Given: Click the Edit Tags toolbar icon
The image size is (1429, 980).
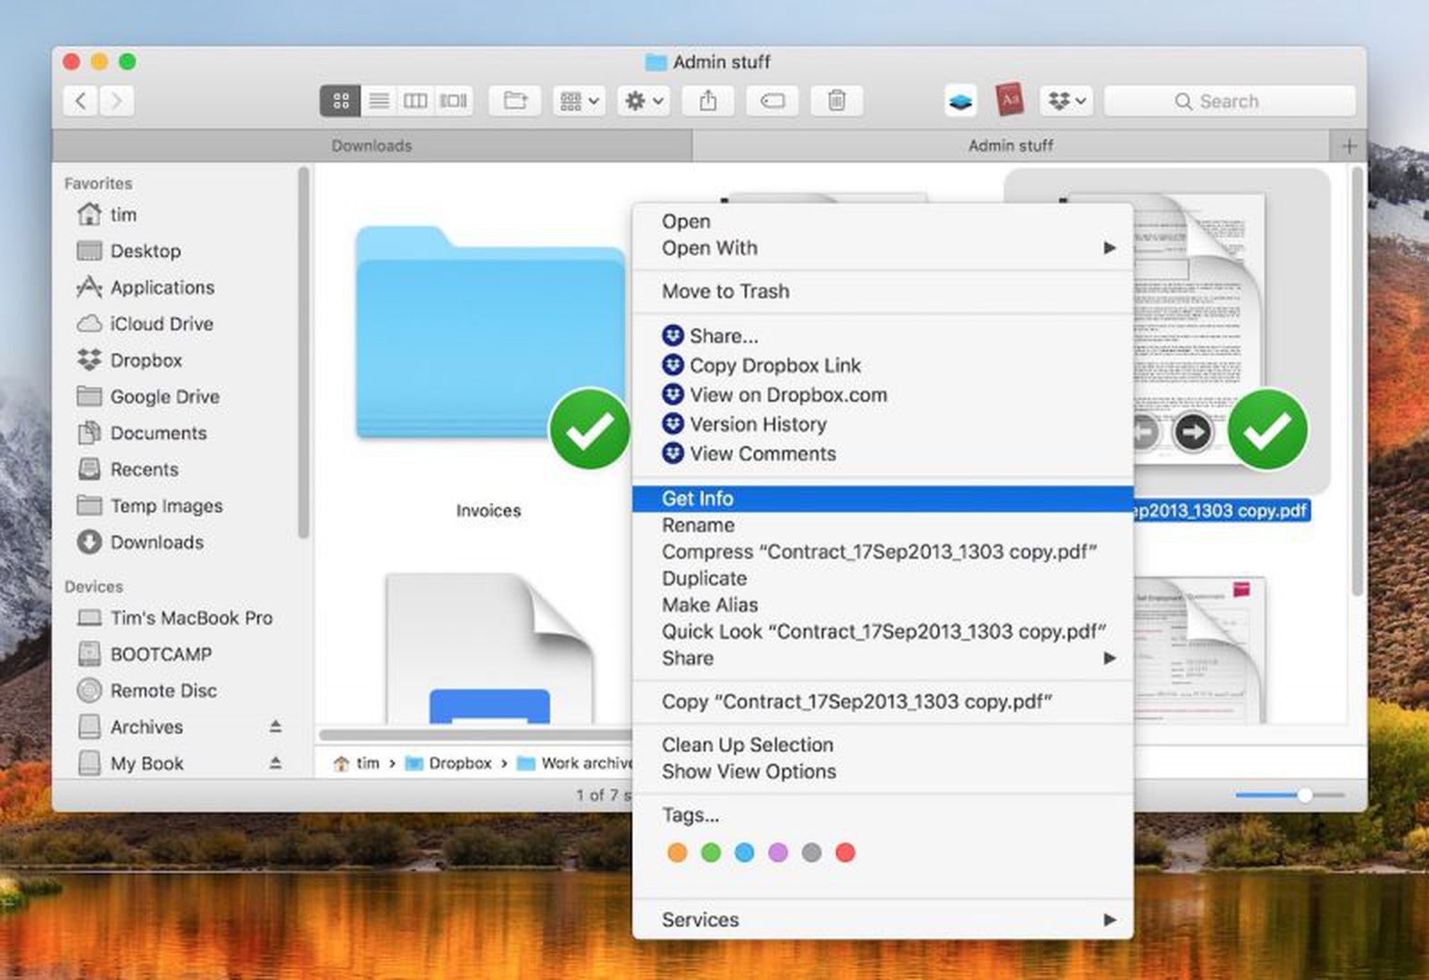Looking at the screenshot, I should coord(772,100).
